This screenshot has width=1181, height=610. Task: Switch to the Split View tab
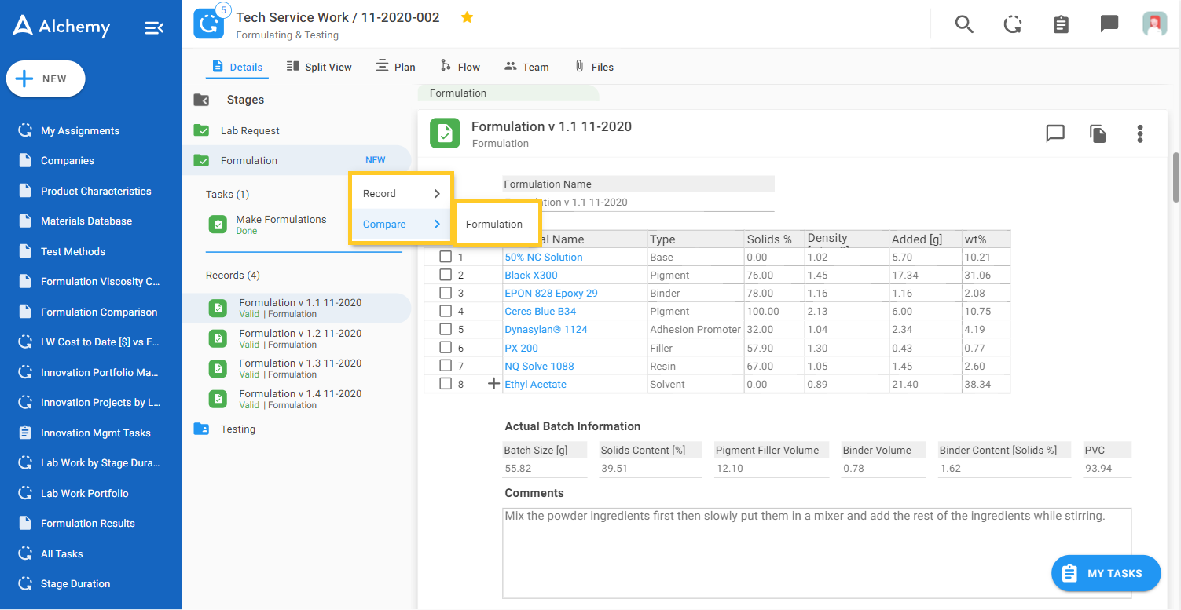tap(319, 67)
